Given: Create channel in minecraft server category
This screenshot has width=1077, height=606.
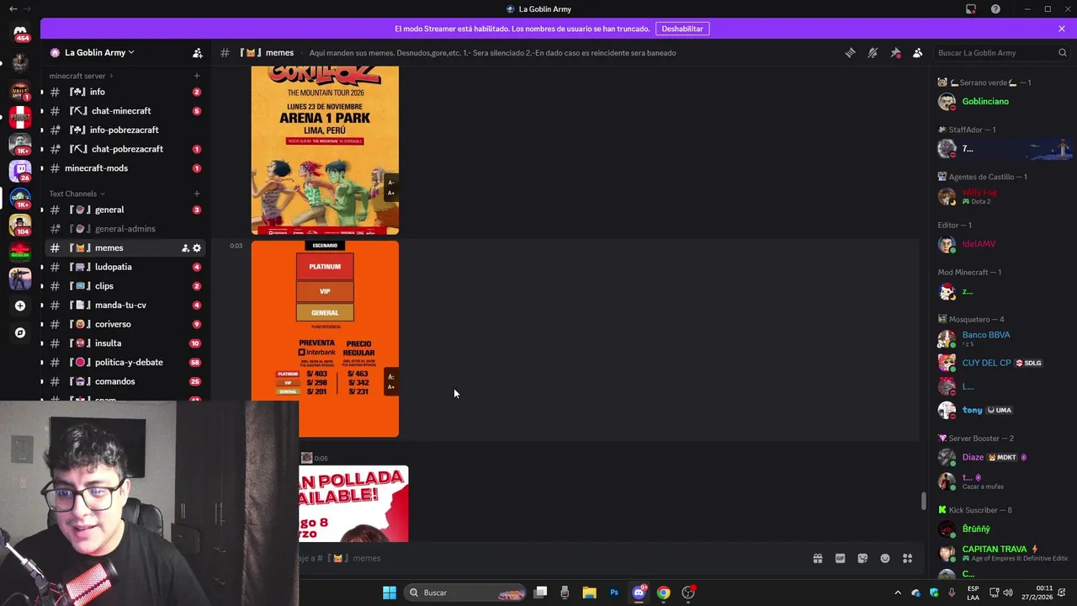Looking at the screenshot, I should pos(197,76).
